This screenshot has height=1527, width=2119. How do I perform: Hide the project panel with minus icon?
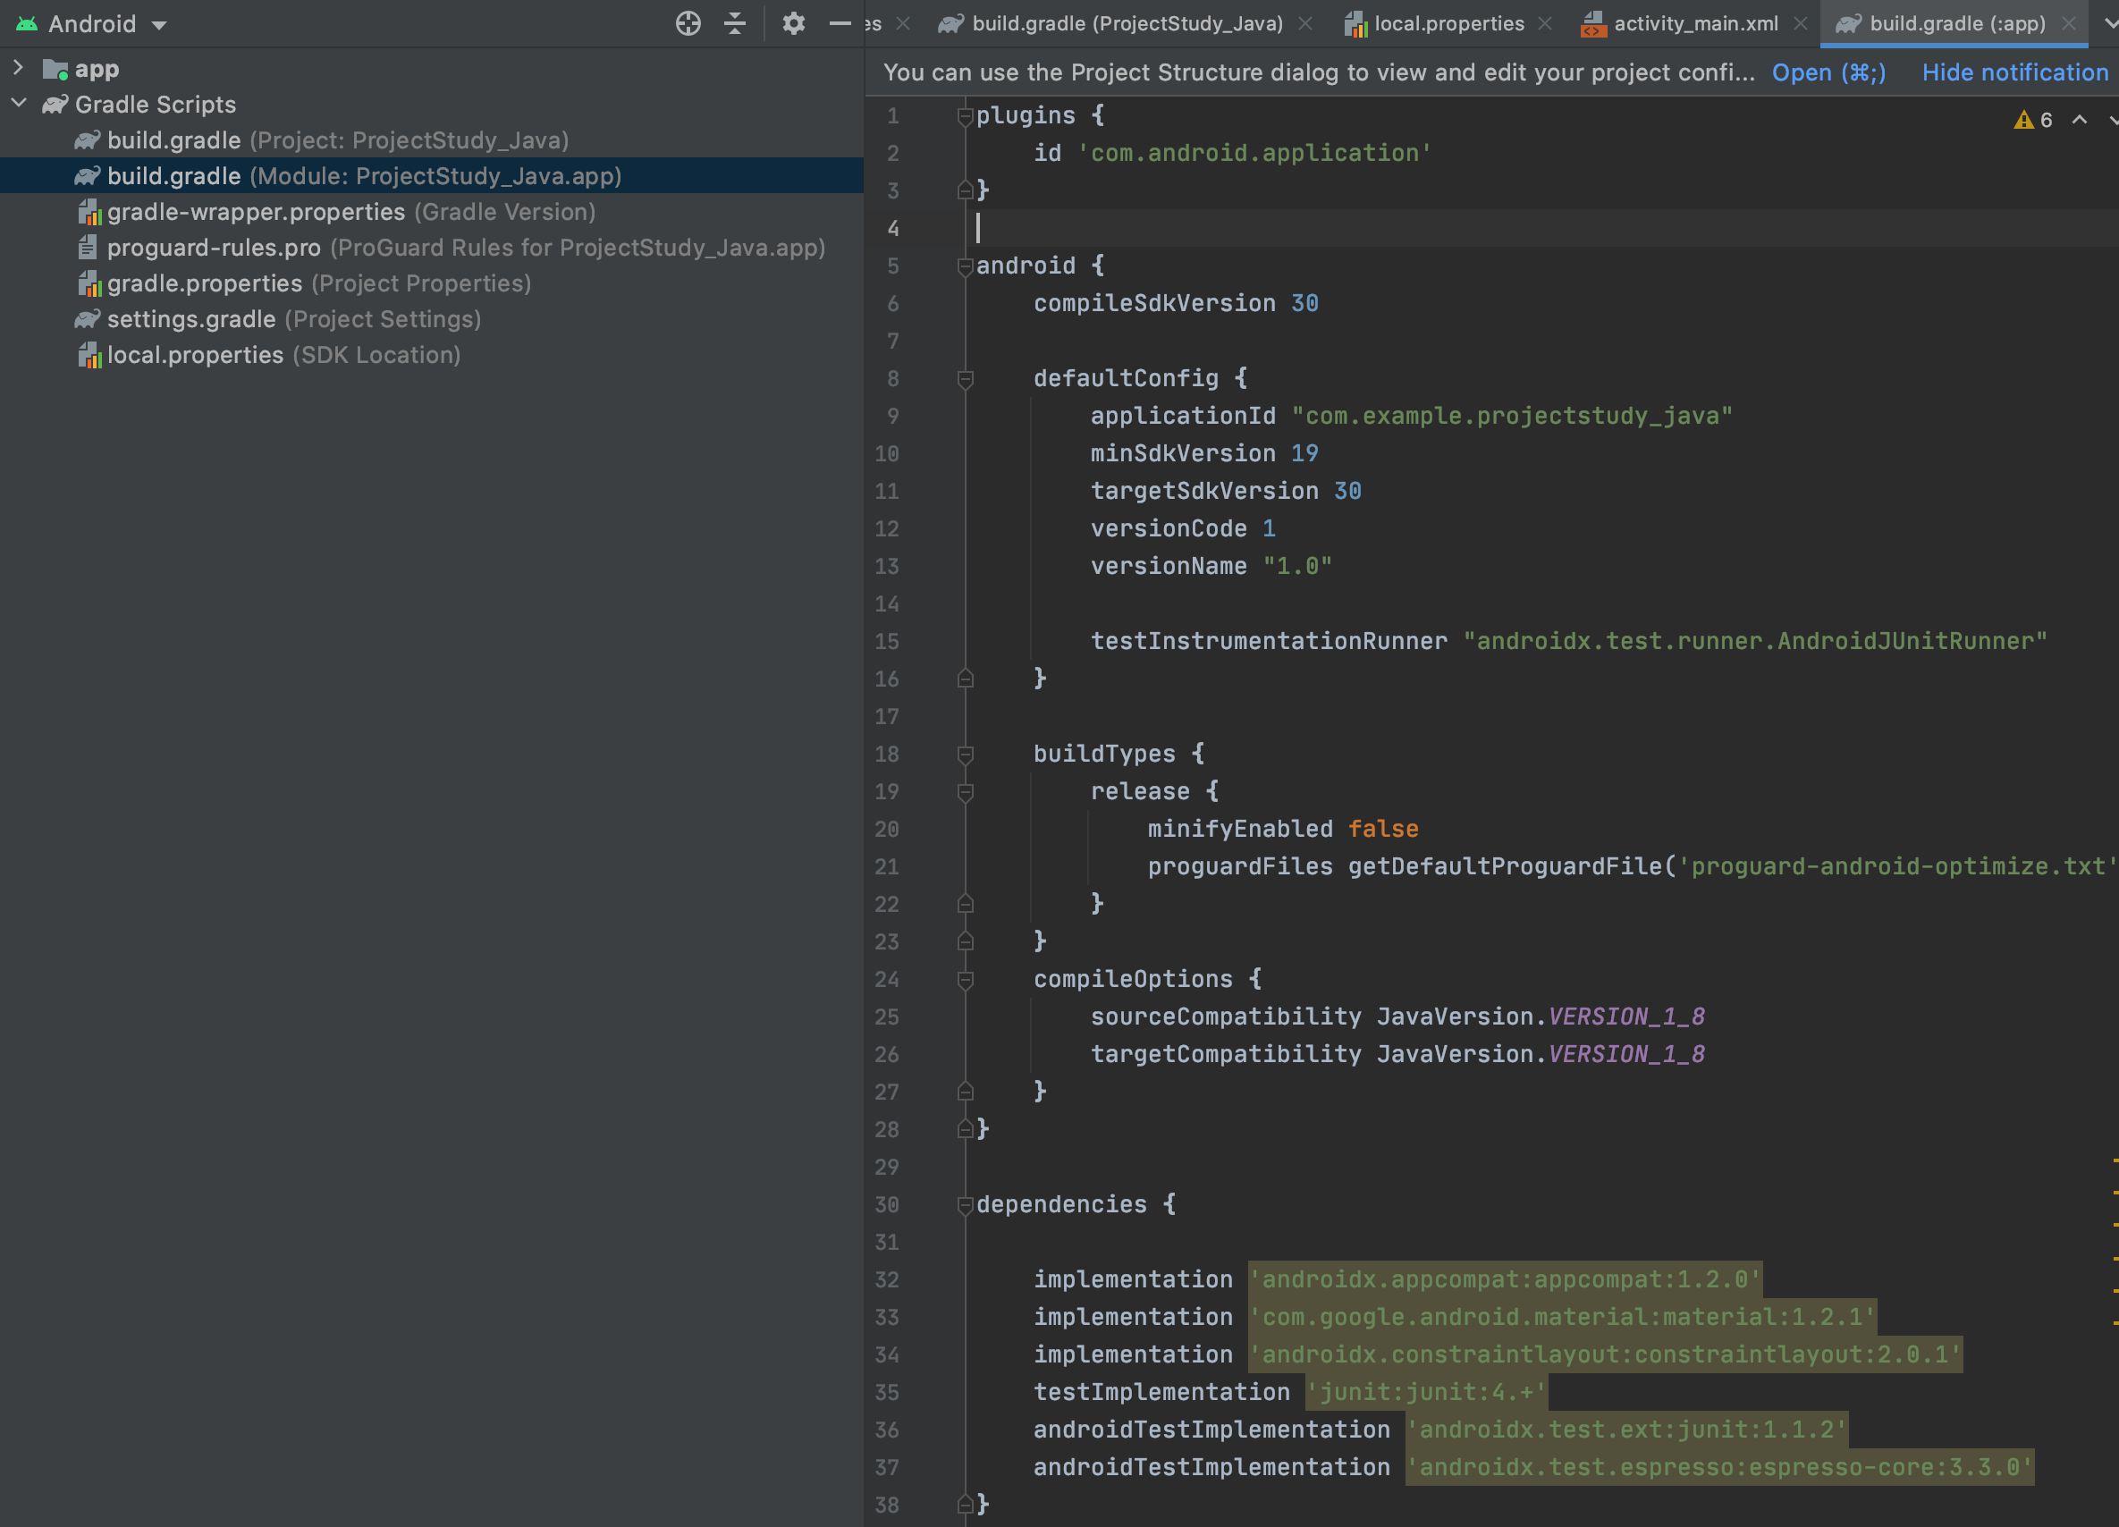pos(840,23)
